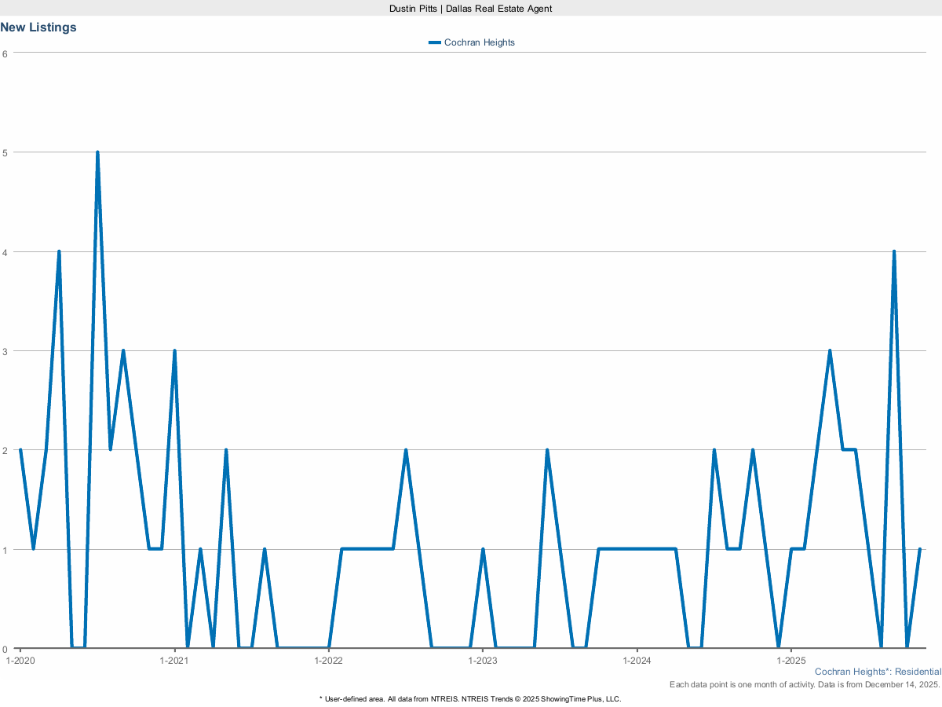Click the 2-value plateau after the 2025 peak
The width and height of the screenshot is (942, 707).
click(x=849, y=449)
